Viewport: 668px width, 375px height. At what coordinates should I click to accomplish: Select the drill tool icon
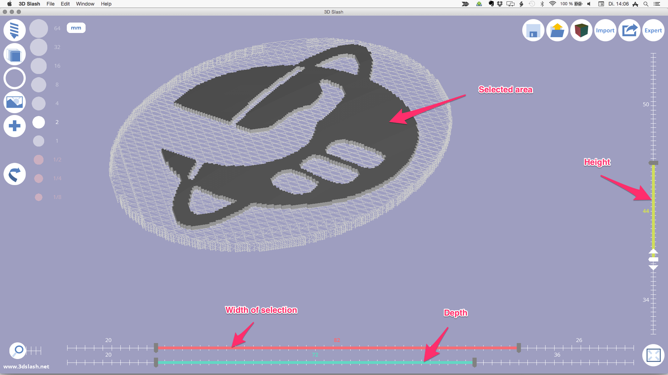(x=15, y=30)
